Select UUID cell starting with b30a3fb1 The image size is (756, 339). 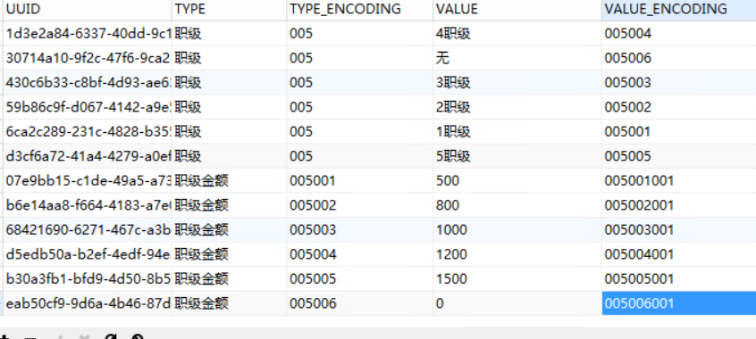[88, 279]
